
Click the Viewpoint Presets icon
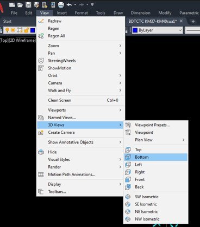[x=128, y=125]
